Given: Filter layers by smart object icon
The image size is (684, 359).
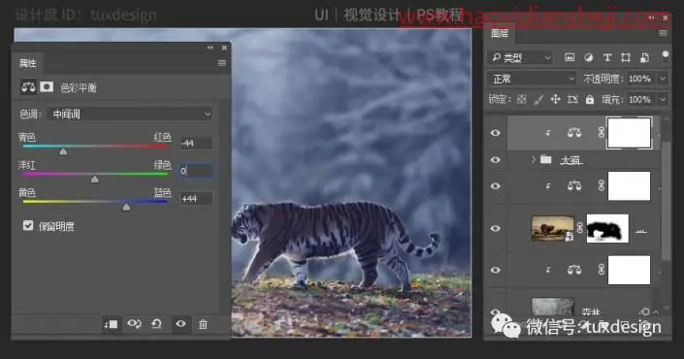Looking at the screenshot, I should [644, 57].
